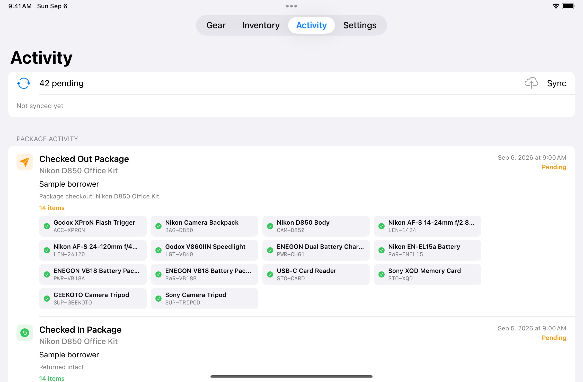The height and width of the screenshot is (382, 583).
Task: Open the three-dot multitasking menu
Action: (x=291, y=6)
